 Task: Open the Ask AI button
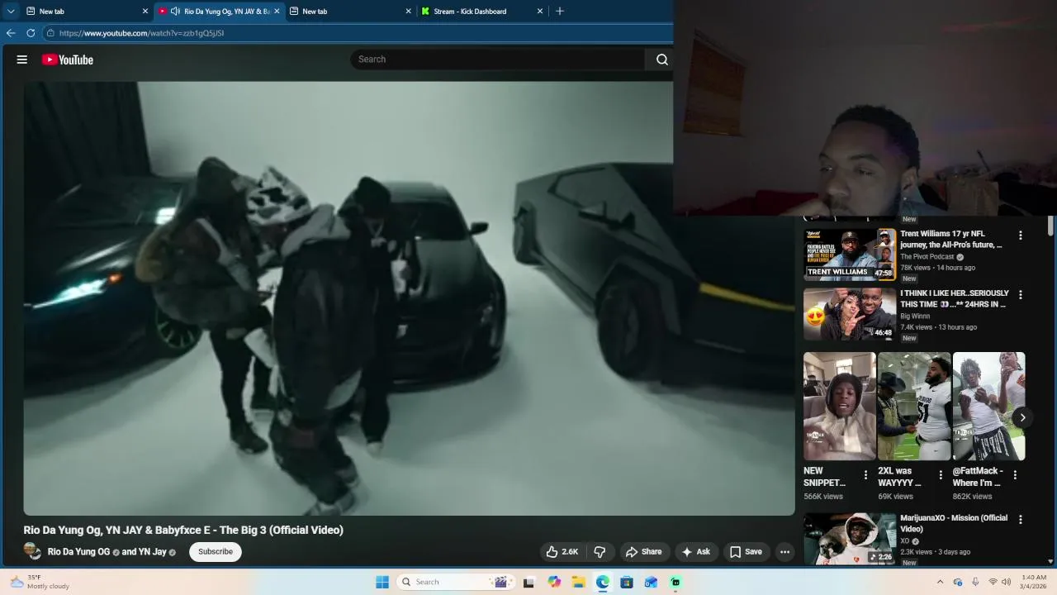pos(695,552)
